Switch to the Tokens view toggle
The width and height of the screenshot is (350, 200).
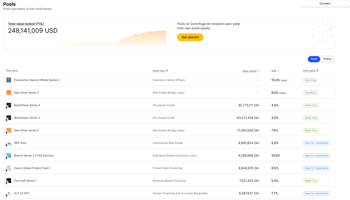click(327, 59)
